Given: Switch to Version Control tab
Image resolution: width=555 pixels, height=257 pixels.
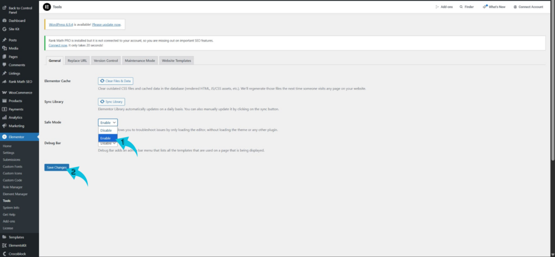Looking at the screenshot, I should pyautogui.click(x=106, y=60).
